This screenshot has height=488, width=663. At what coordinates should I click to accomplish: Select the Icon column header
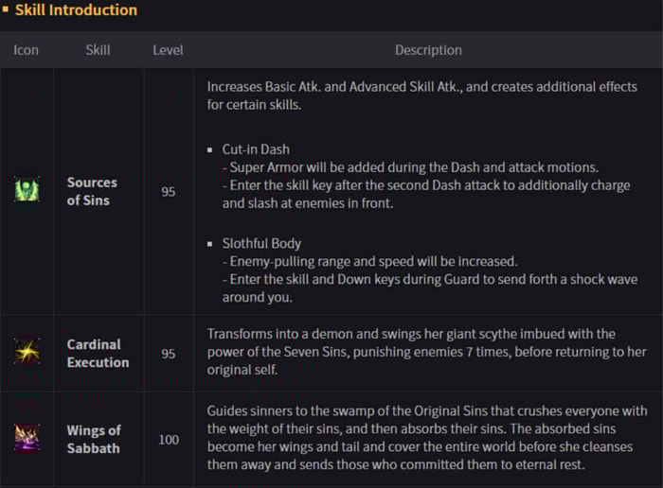tap(26, 50)
